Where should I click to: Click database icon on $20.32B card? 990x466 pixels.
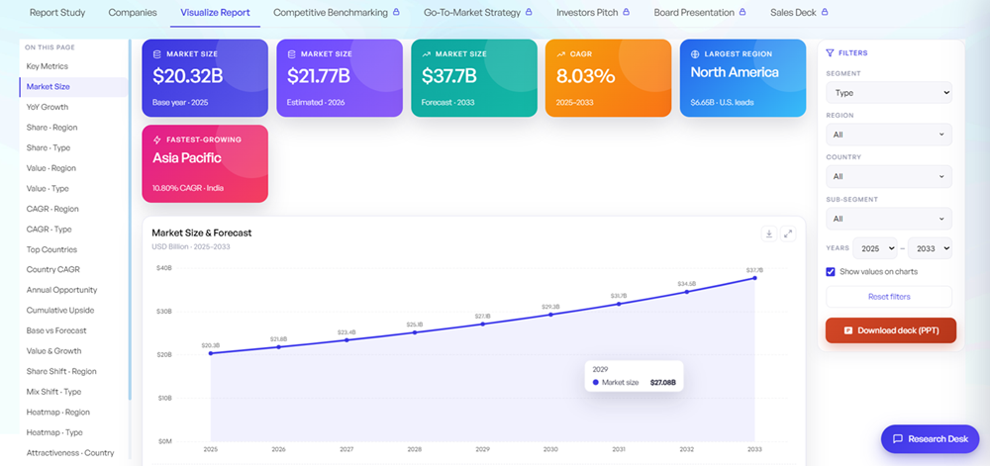(x=156, y=54)
